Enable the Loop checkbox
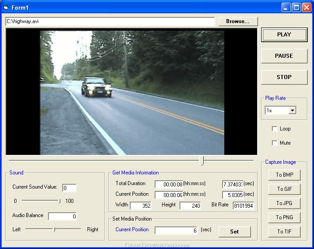Screen dimensions: 314x249 pos(274,129)
